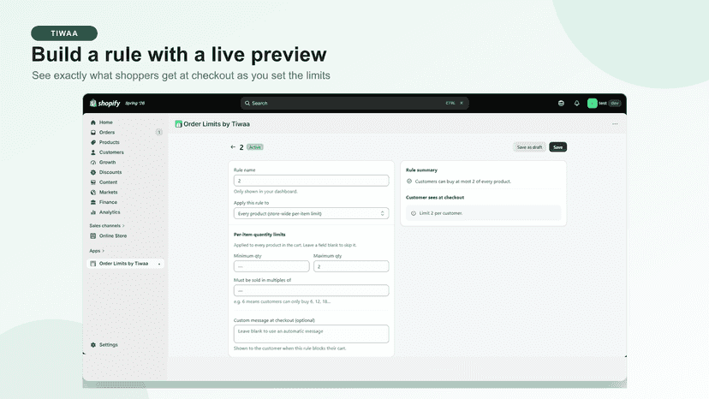Click the 'Per-item quantity limits' heading
The width and height of the screenshot is (709, 399).
pos(259,235)
